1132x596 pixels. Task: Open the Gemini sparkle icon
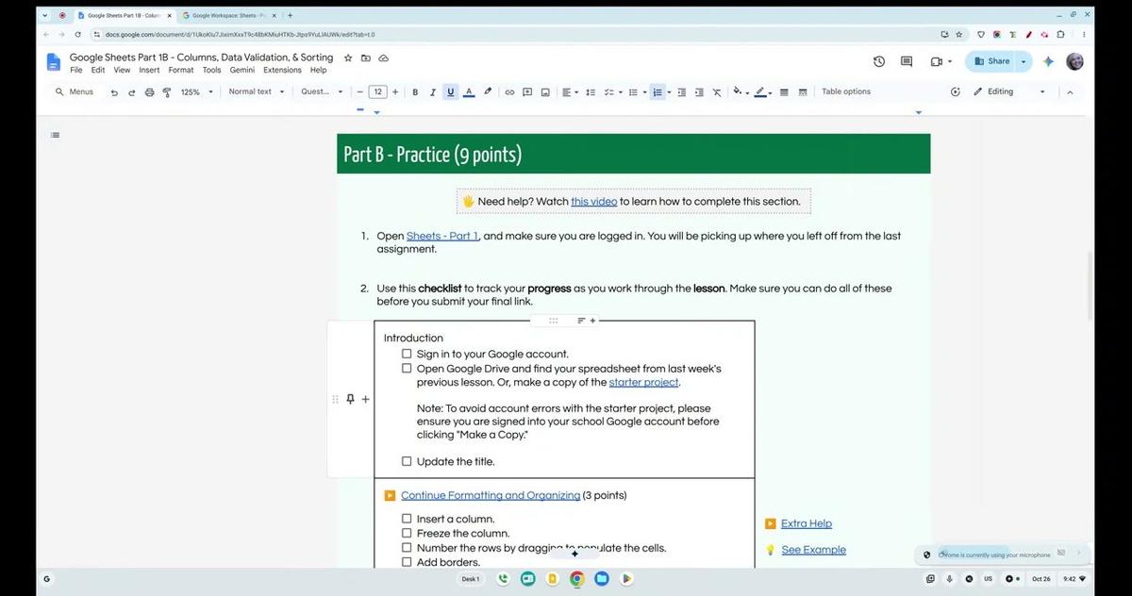point(1047,61)
